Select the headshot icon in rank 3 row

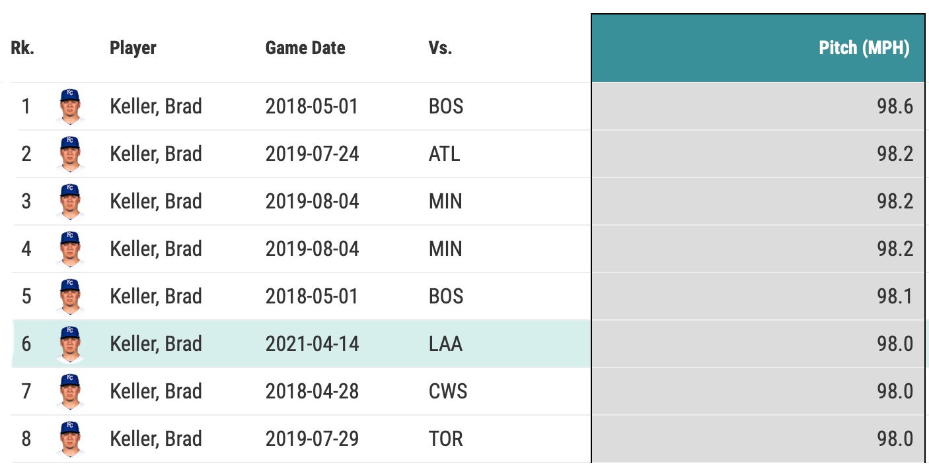tap(70, 201)
